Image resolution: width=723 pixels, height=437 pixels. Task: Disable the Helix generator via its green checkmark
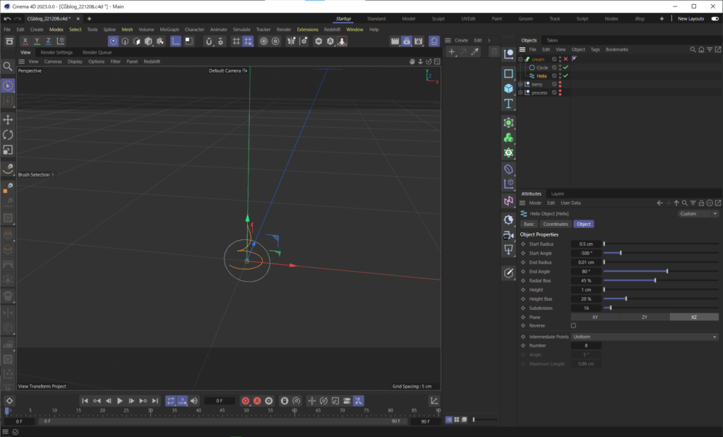566,76
